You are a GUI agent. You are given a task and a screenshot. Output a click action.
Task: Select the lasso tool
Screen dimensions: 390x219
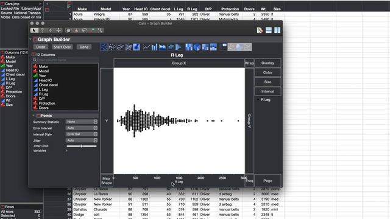click(84, 30)
